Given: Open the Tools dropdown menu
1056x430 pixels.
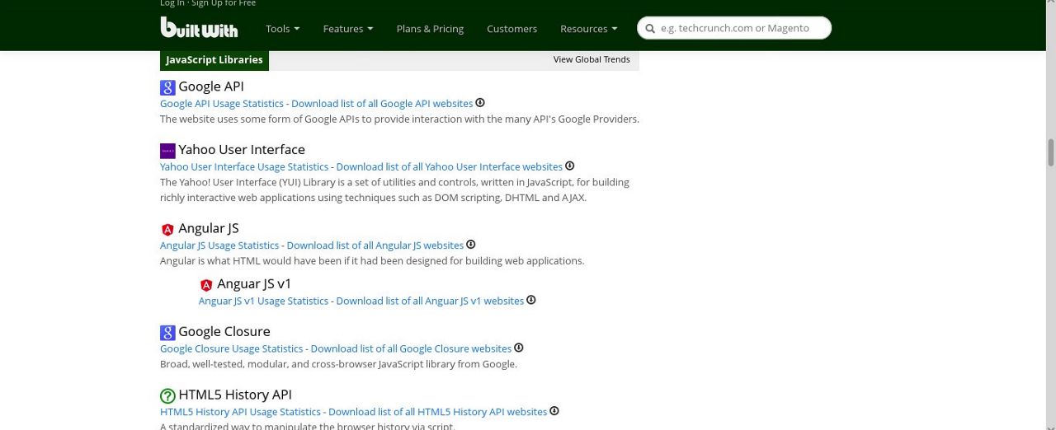Looking at the screenshot, I should pos(282,28).
